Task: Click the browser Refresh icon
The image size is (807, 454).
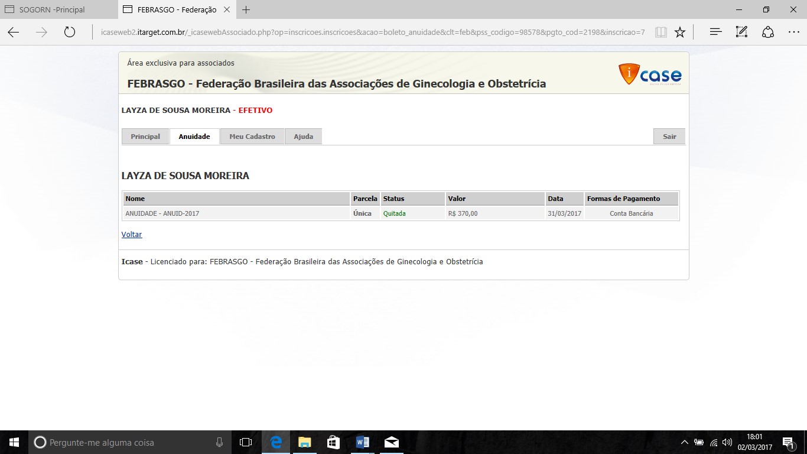Action: (x=70, y=33)
